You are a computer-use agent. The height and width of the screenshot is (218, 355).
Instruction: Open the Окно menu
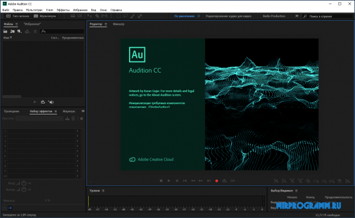click(103, 10)
